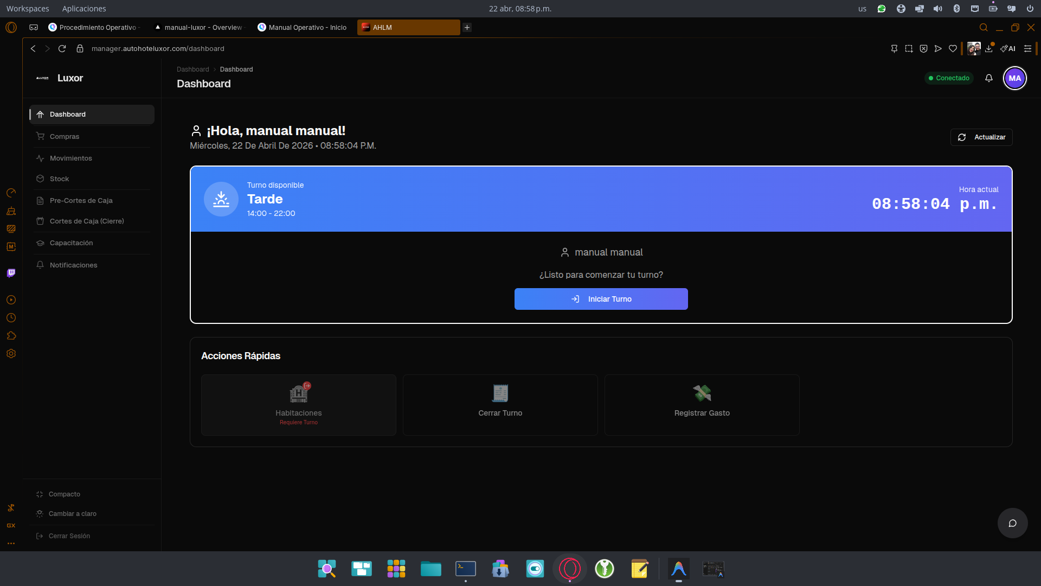Open Stock from the sidebar
The height and width of the screenshot is (586, 1041).
[x=92, y=179]
